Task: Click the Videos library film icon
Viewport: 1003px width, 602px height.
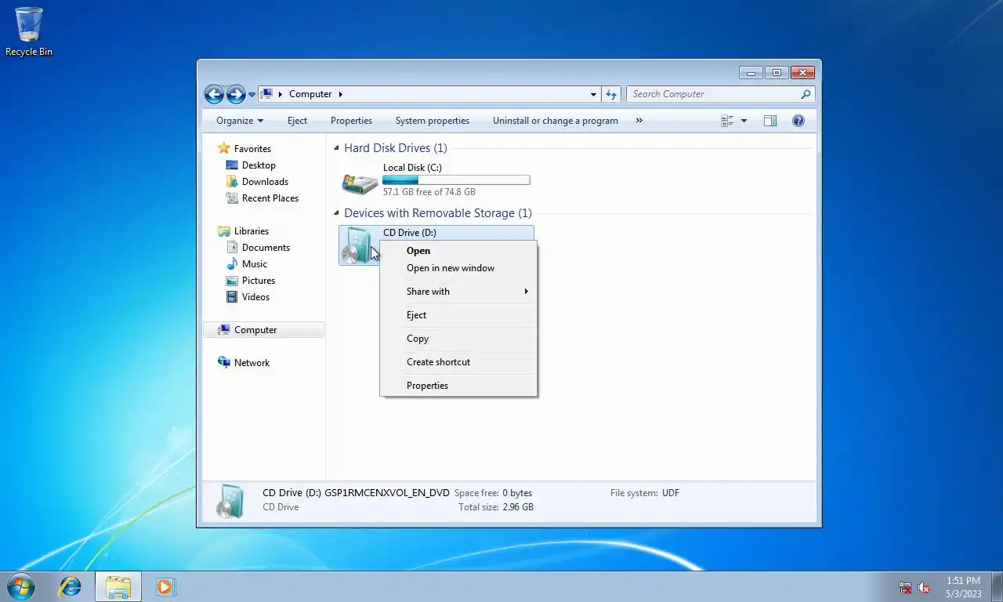Action: (x=232, y=297)
